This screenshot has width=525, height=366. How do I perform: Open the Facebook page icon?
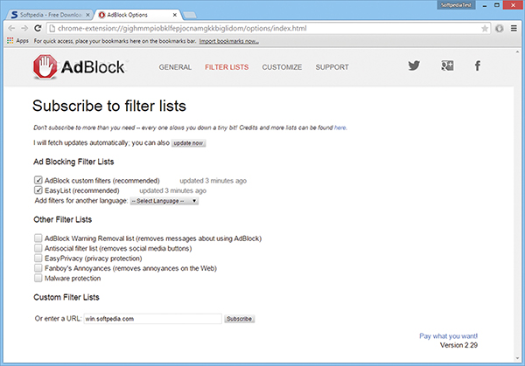[x=478, y=66]
